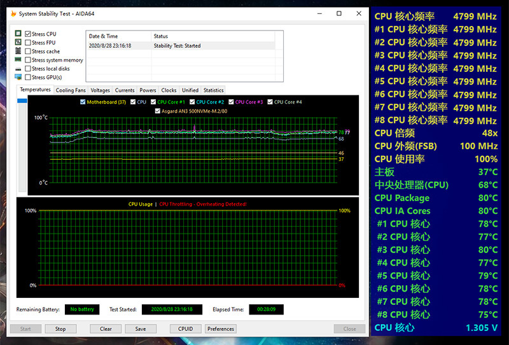Click the CPU 倍频 48x row in sensor panel

[436, 133]
